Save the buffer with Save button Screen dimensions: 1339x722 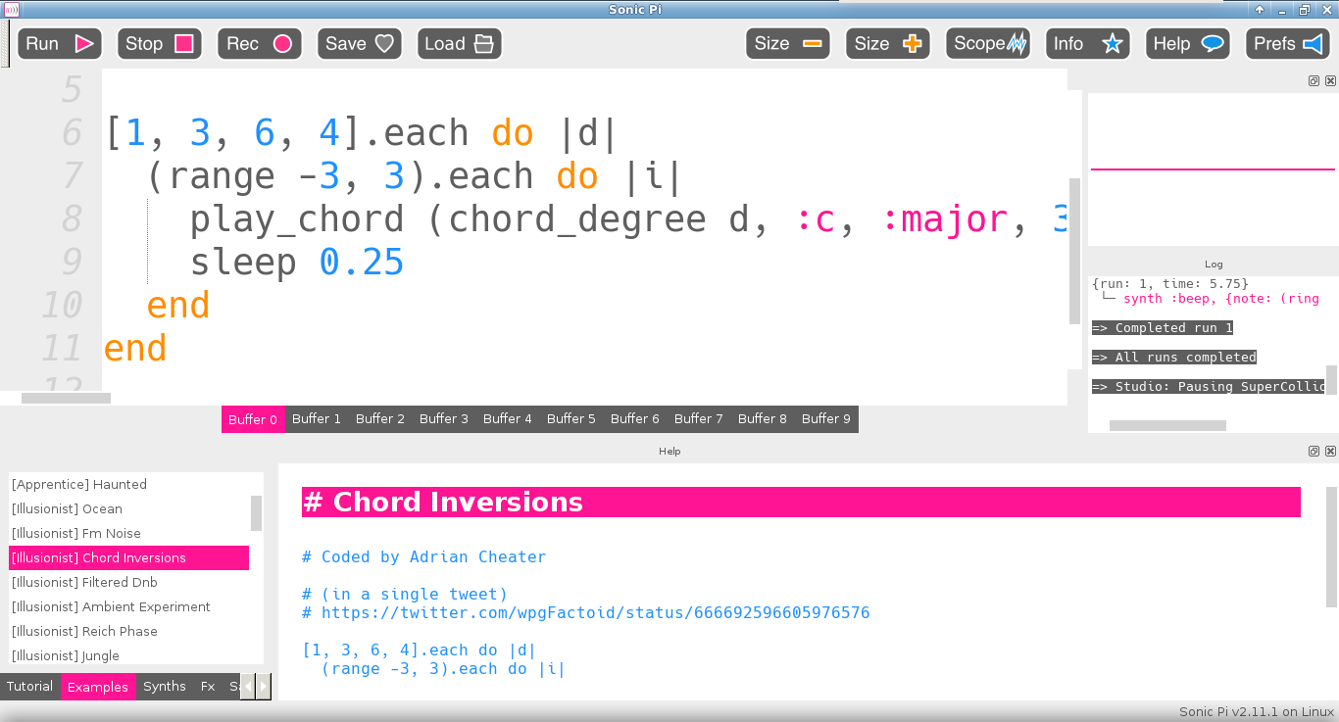(x=359, y=43)
